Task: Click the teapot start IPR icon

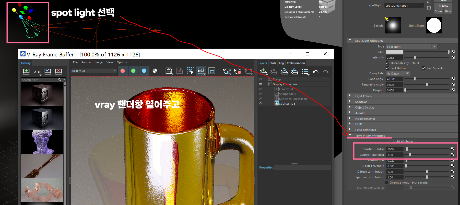Action: [227, 71]
